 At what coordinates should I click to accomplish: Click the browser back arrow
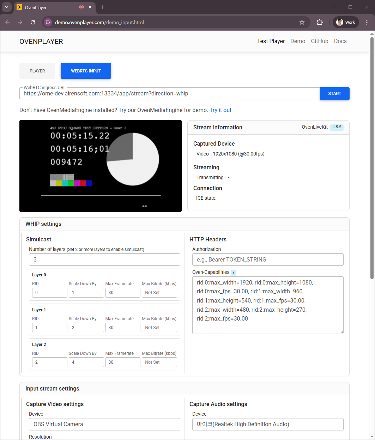point(7,22)
